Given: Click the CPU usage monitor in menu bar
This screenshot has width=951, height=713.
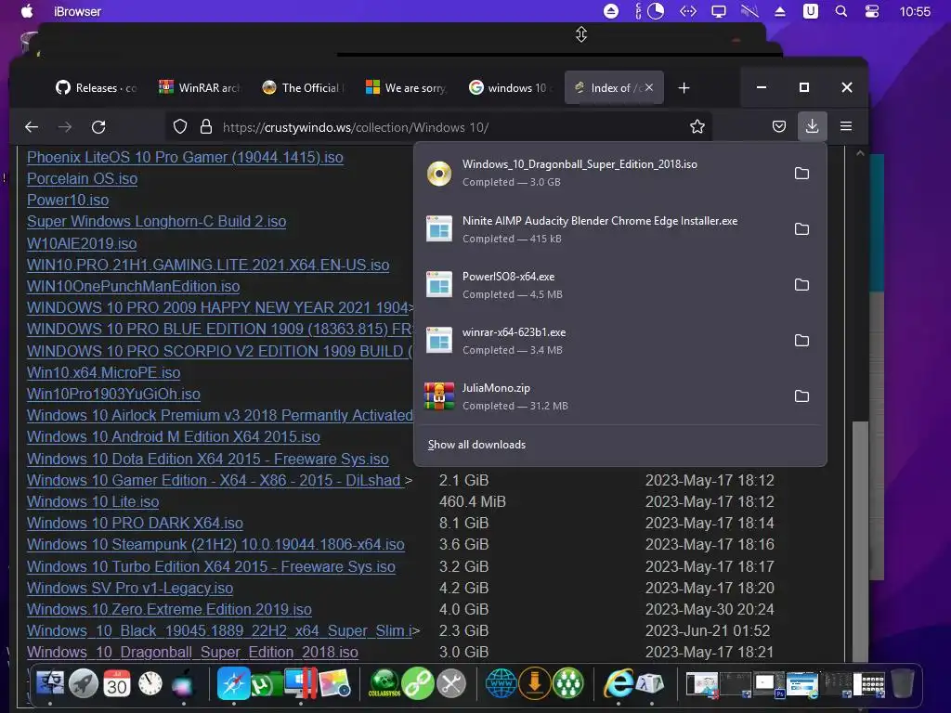Looking at the screenshot, I should [649, 11].
